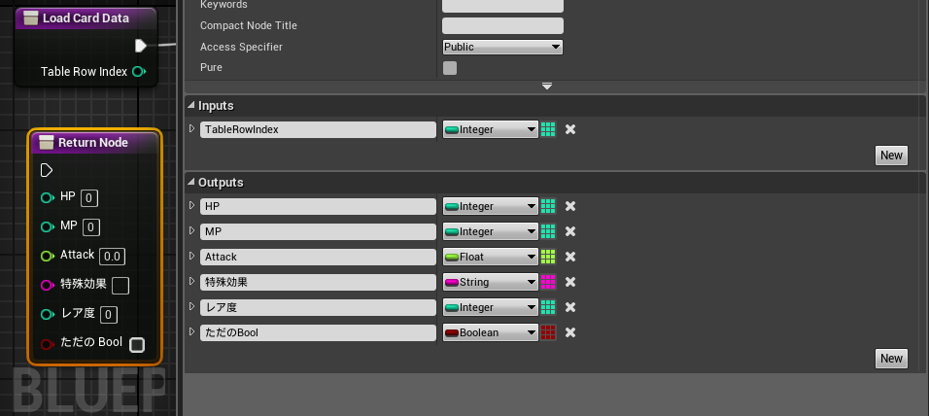
Task: Edit the TableRowIndex input name field
Action: pos(318,130)
